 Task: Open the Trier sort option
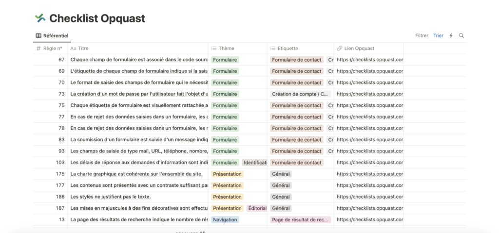point(438,35)
